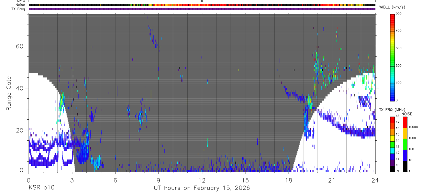Click the colorful Noise strip along the top

point(202,5)
